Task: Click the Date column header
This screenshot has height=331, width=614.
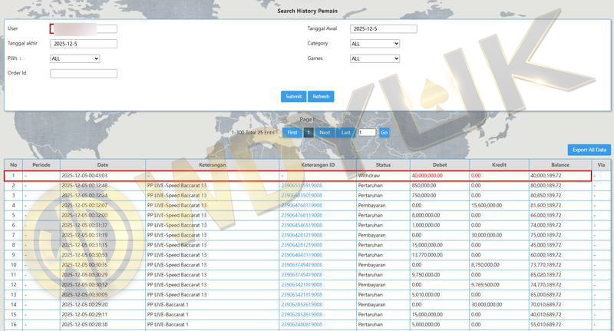Action: click(x=102, y=165)
